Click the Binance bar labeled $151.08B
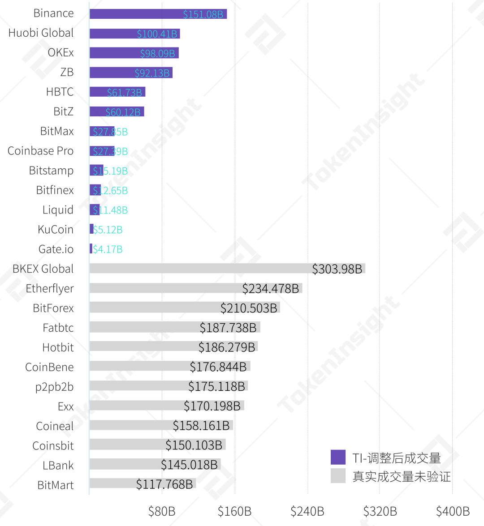484x526 pixels. pyautogui.click(x=158, y=14)
